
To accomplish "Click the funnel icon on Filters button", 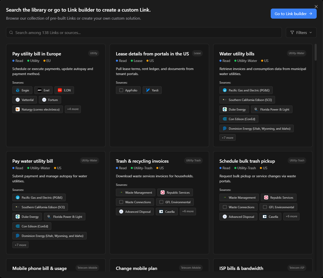I will coord(292,33).
